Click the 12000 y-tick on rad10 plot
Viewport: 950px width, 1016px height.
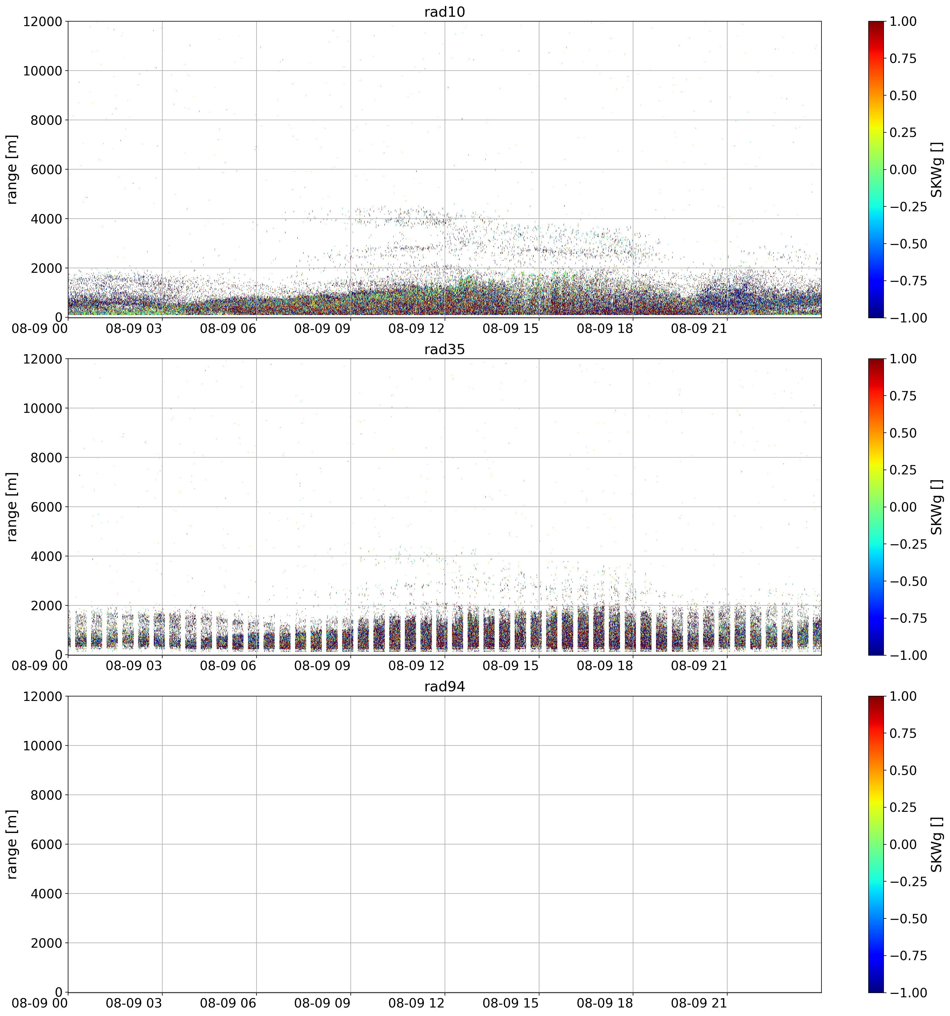(x=43, y=22)
